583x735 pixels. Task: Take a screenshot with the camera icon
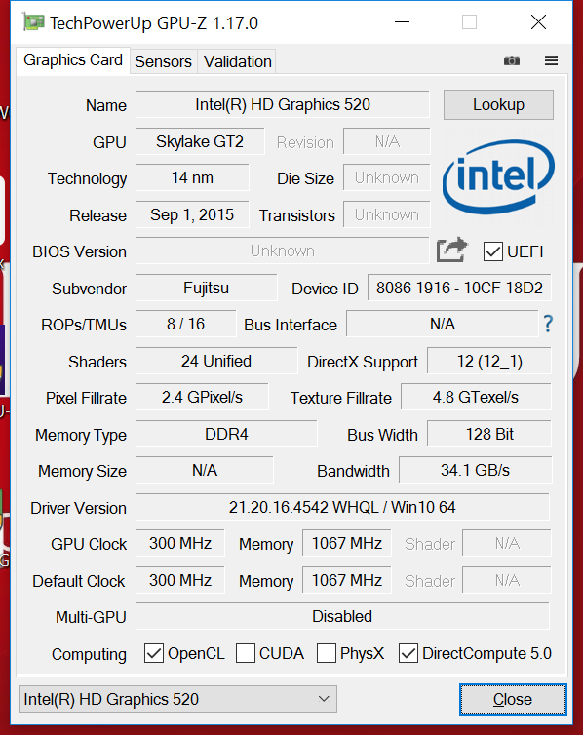(511, 60)
